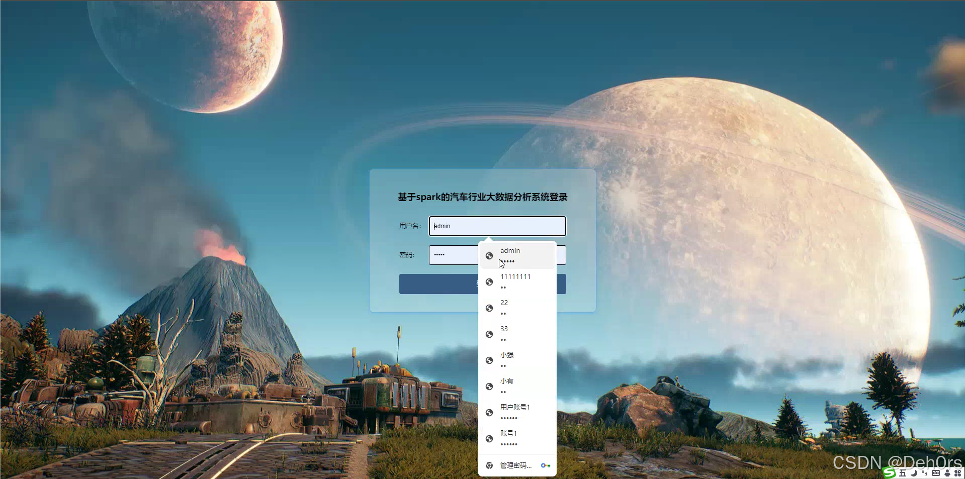Click the 基于spark的汽车行业大数据分析系统登录 heading
This screenshot has height=479, width=965.
pos(483,197)
